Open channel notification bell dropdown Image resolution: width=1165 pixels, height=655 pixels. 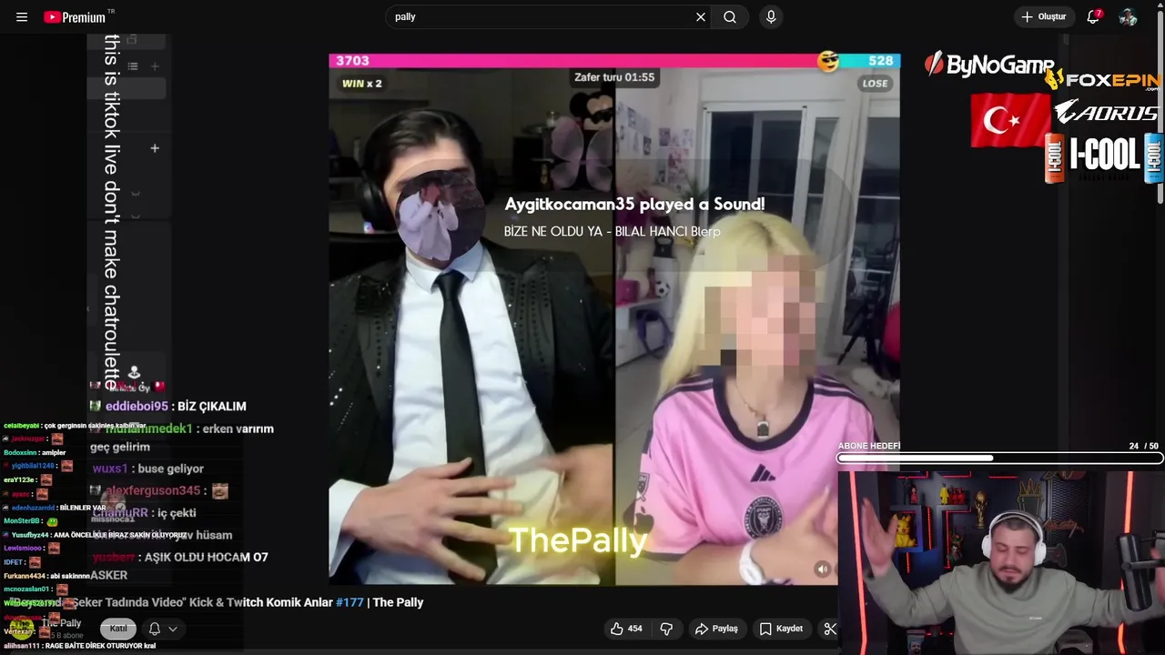click(163, 629)
